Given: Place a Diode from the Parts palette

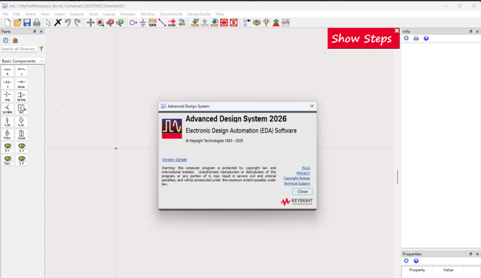Looking at the screenshot, I should (21, 83).
